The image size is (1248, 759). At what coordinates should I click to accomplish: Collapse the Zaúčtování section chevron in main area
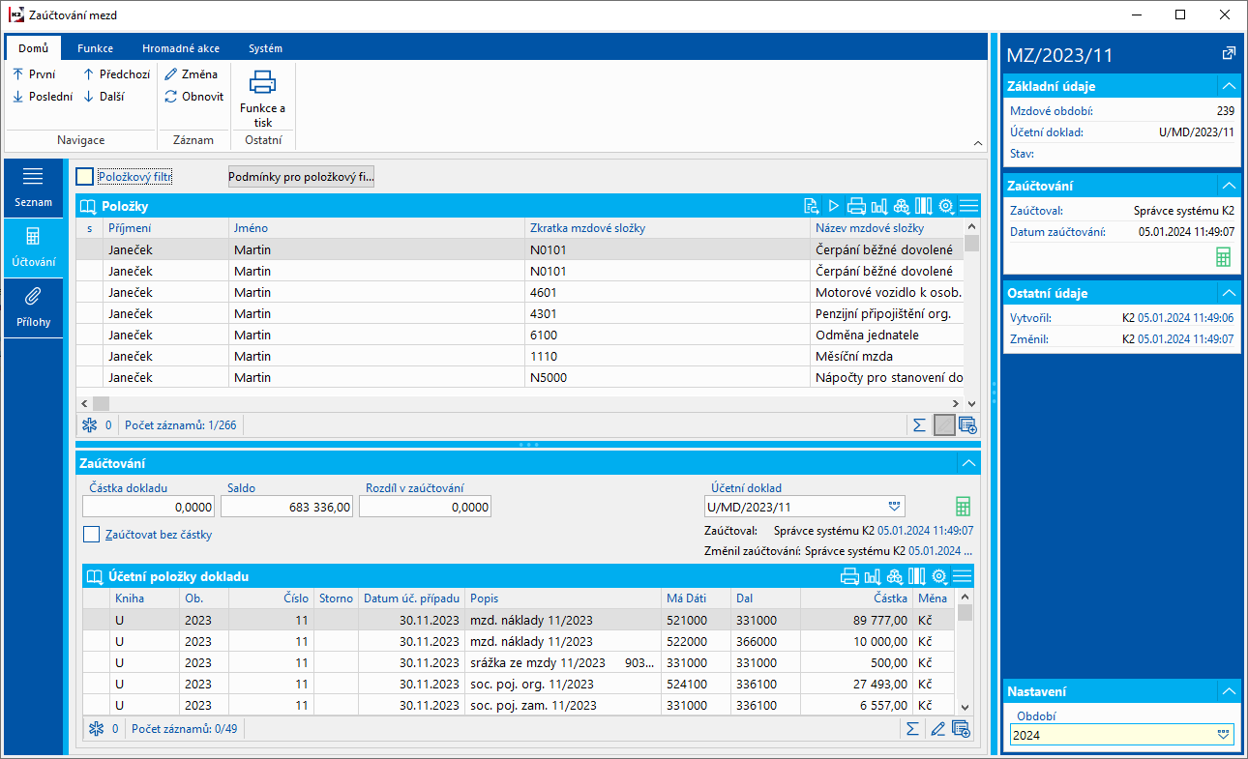[968, 463]
